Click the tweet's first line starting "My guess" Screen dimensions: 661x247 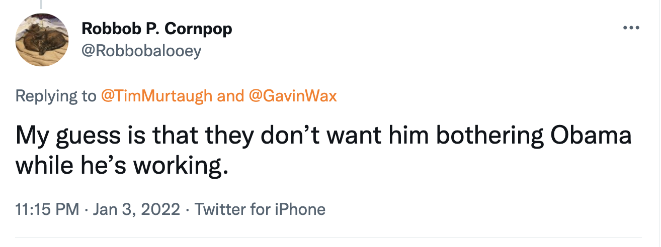[323, 137]
